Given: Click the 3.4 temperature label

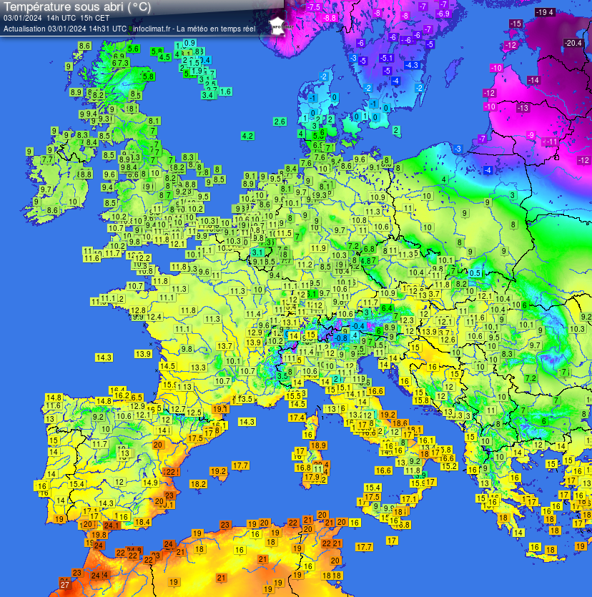Looking at the screenshot, I should tap(207, 95).
